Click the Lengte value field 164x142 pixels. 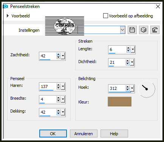118,50
